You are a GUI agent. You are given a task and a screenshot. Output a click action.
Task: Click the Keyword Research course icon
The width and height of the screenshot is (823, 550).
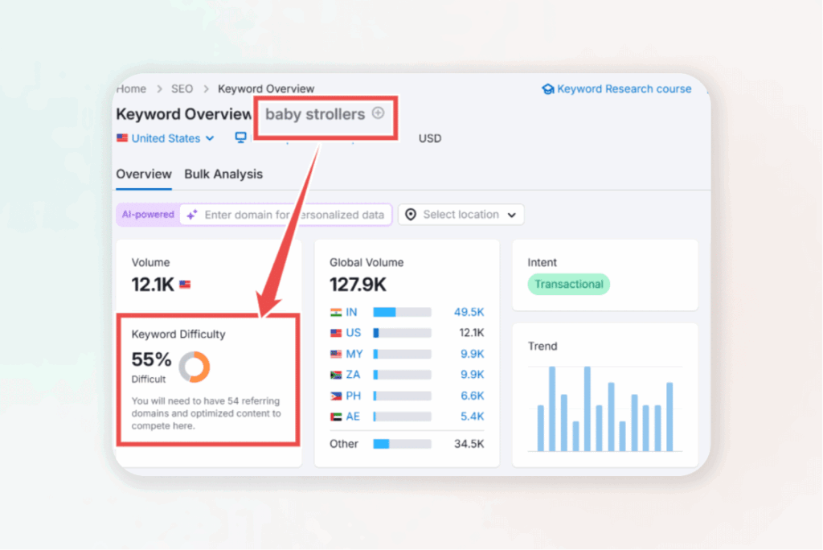[x=548, y=88]
